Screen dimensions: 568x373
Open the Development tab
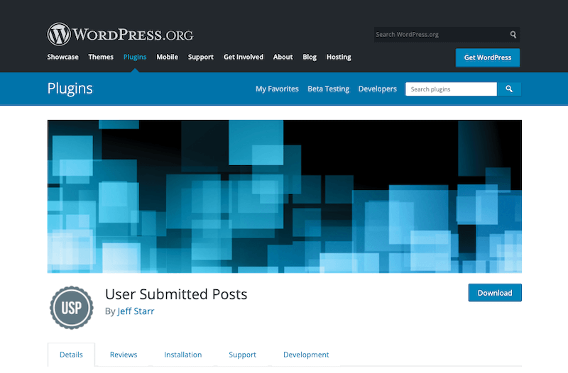(306, 355)
